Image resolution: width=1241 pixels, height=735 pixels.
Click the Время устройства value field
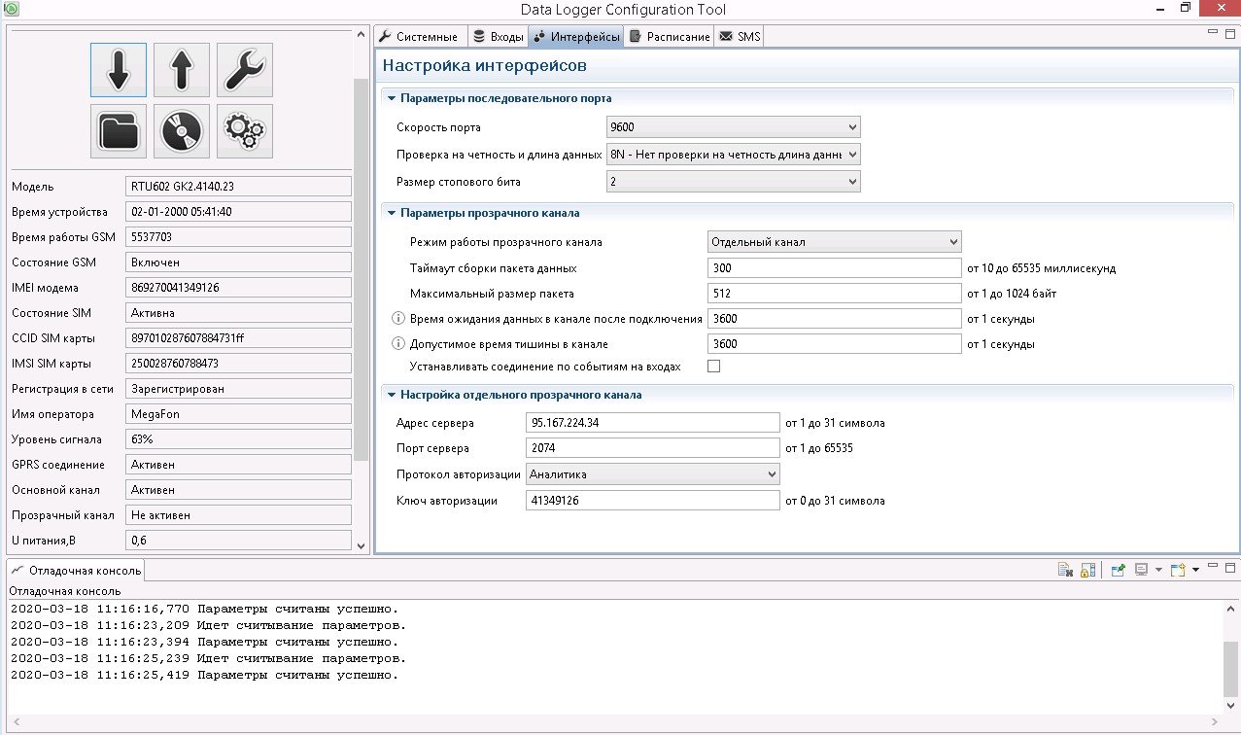click(x=238, y=211)
